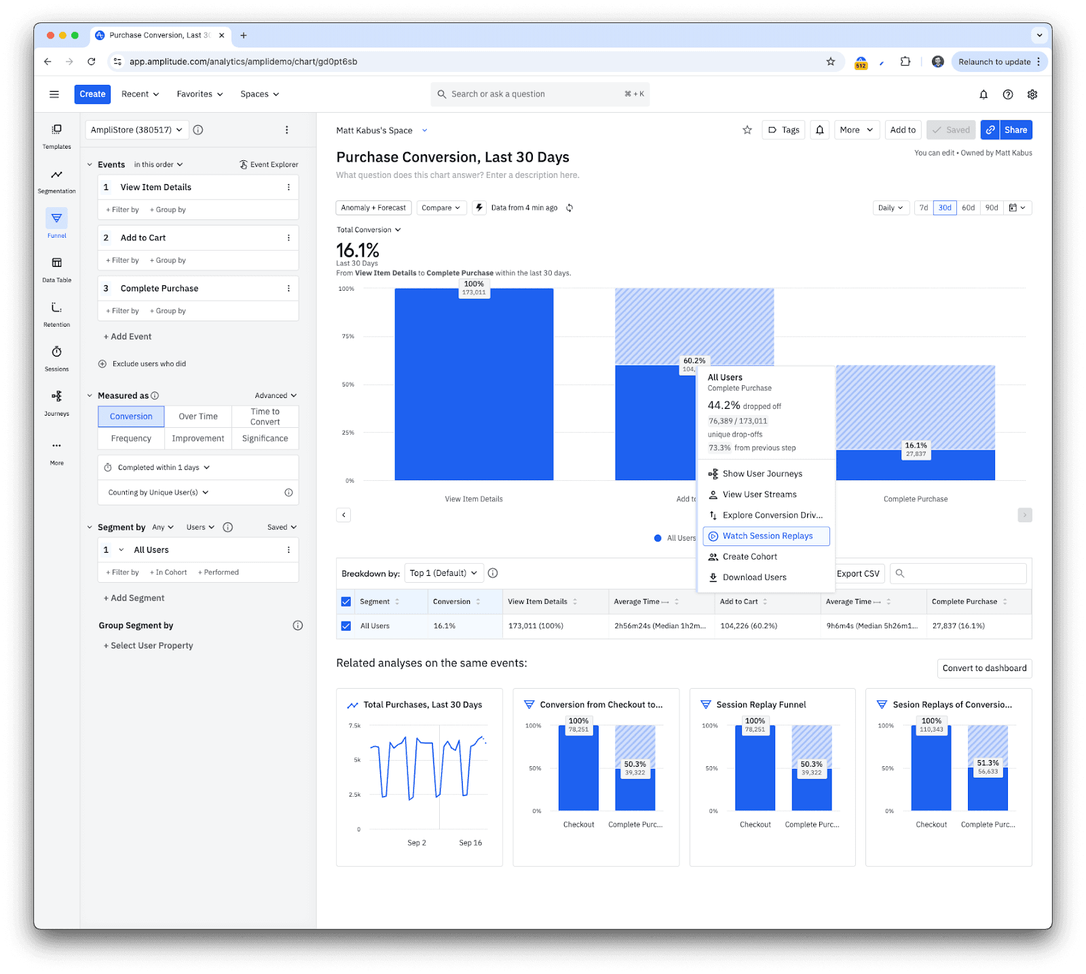The width and height of the screenshot is (1086, 974).
Task: Toggle the header checkbox in the breakdown table
Action: pos(346,601)
